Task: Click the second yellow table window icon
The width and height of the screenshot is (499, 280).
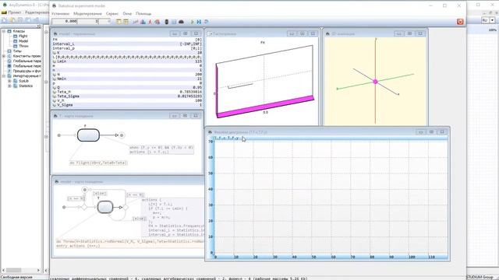Action: pos(126,22)
